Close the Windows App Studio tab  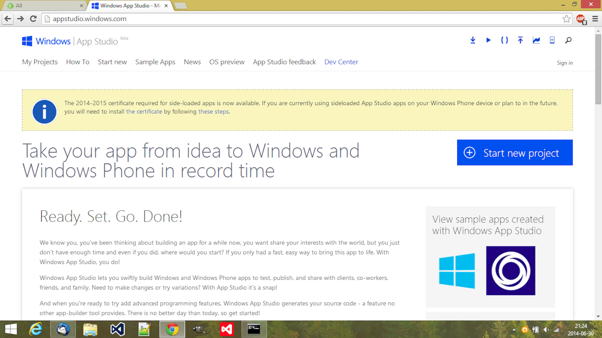pyautogui.click(x=166, y=6)
